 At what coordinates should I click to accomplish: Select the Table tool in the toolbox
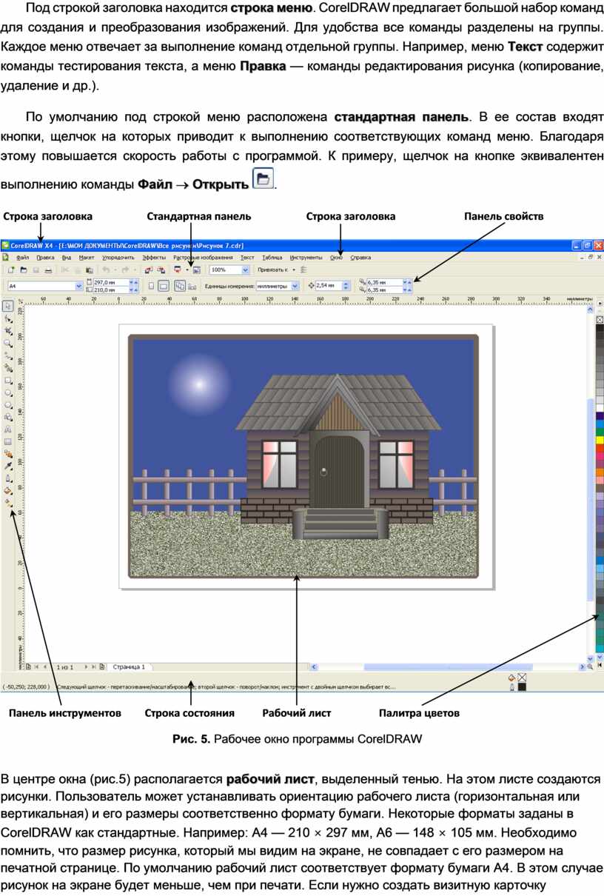tap(8, 441)
